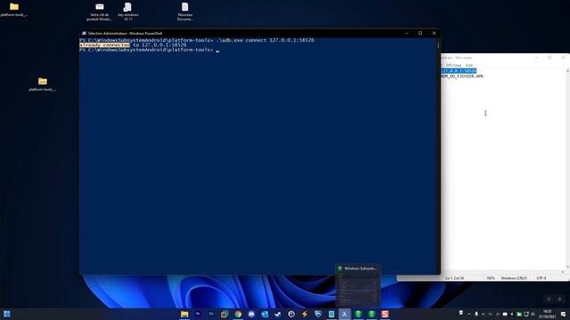Image resolution: width=570 pixels, height=320 pixels.
Task: Open the Affichage menu in Notepad
Action: [453, 65]
